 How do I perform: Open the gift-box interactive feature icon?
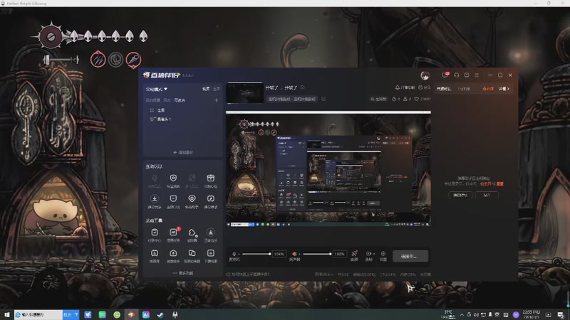tap(210, 178)
